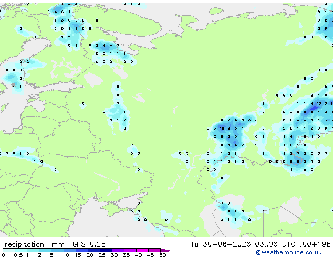Click the legend arrow tip above 50 mm

(x=166, y=251)
